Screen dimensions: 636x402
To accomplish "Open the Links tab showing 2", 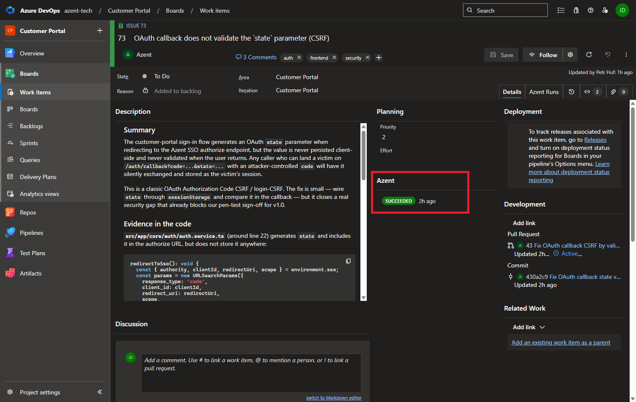I will [592, 92].
